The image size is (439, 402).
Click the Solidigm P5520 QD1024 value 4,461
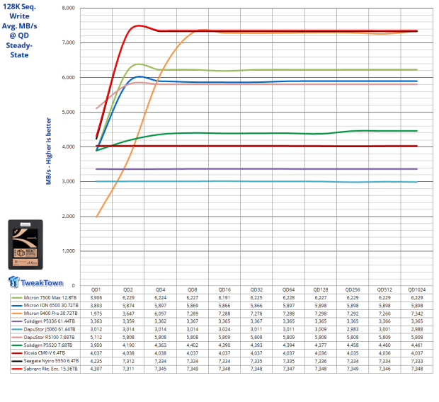pos(417,345)
